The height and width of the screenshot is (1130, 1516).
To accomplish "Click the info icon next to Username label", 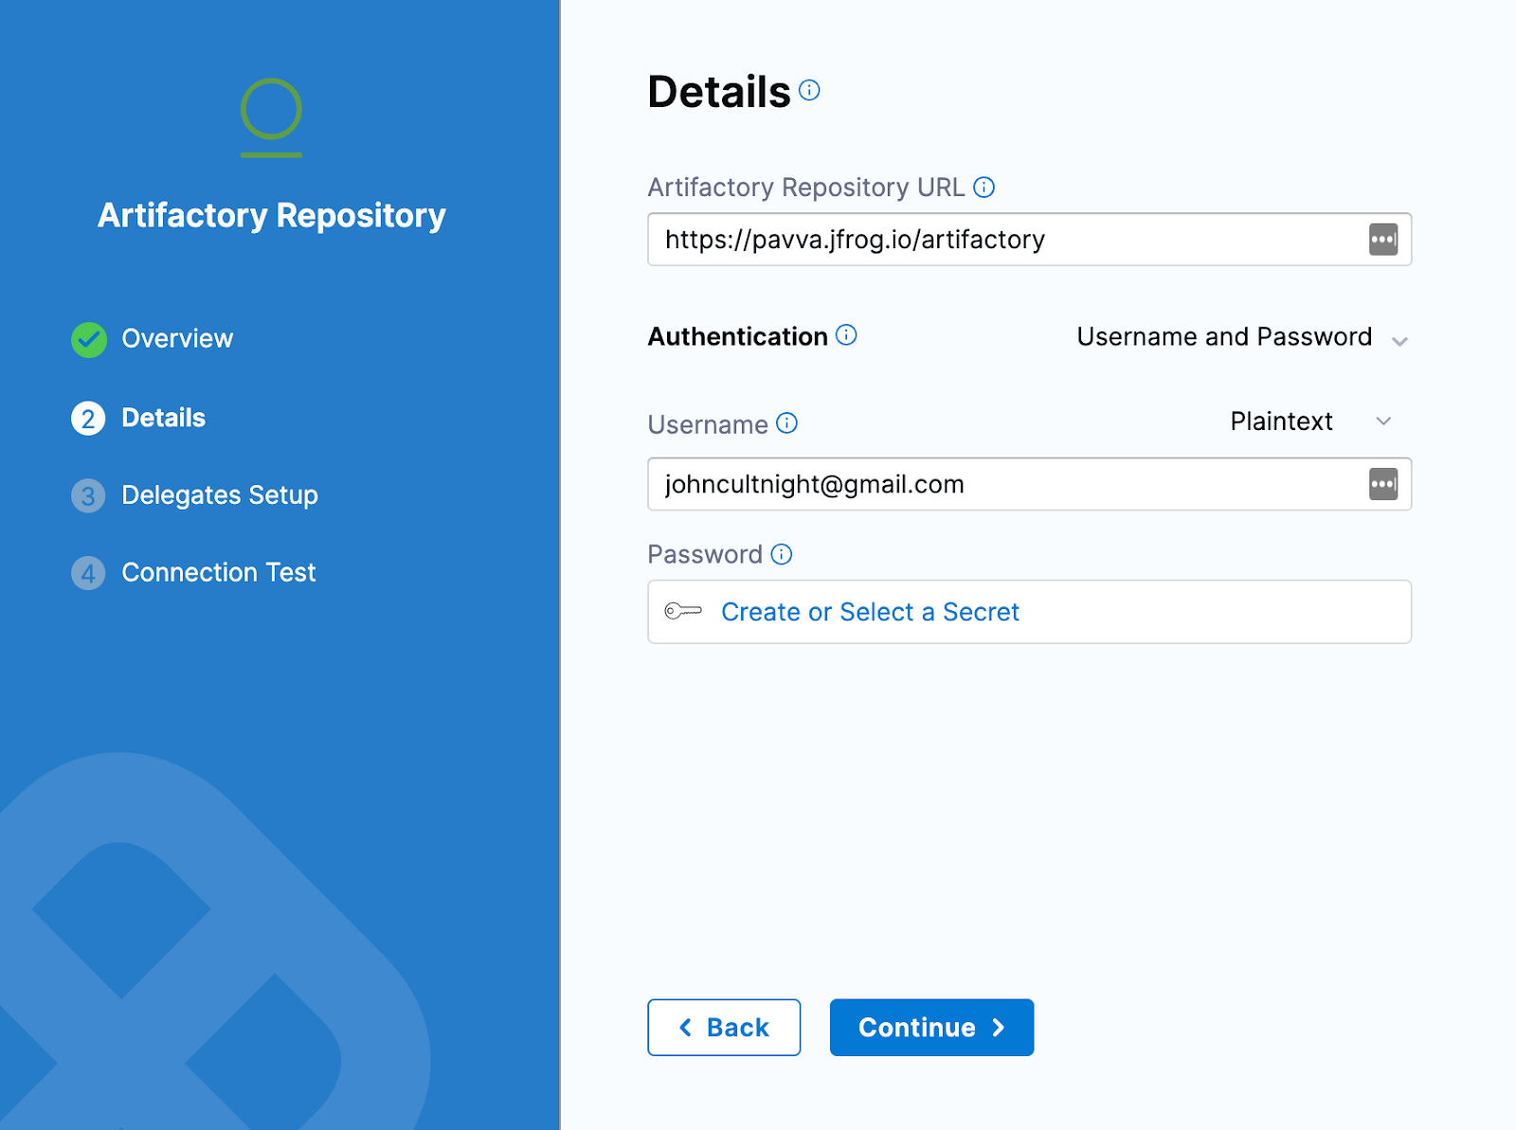I will pyautogui.click(x=786, y=423).
